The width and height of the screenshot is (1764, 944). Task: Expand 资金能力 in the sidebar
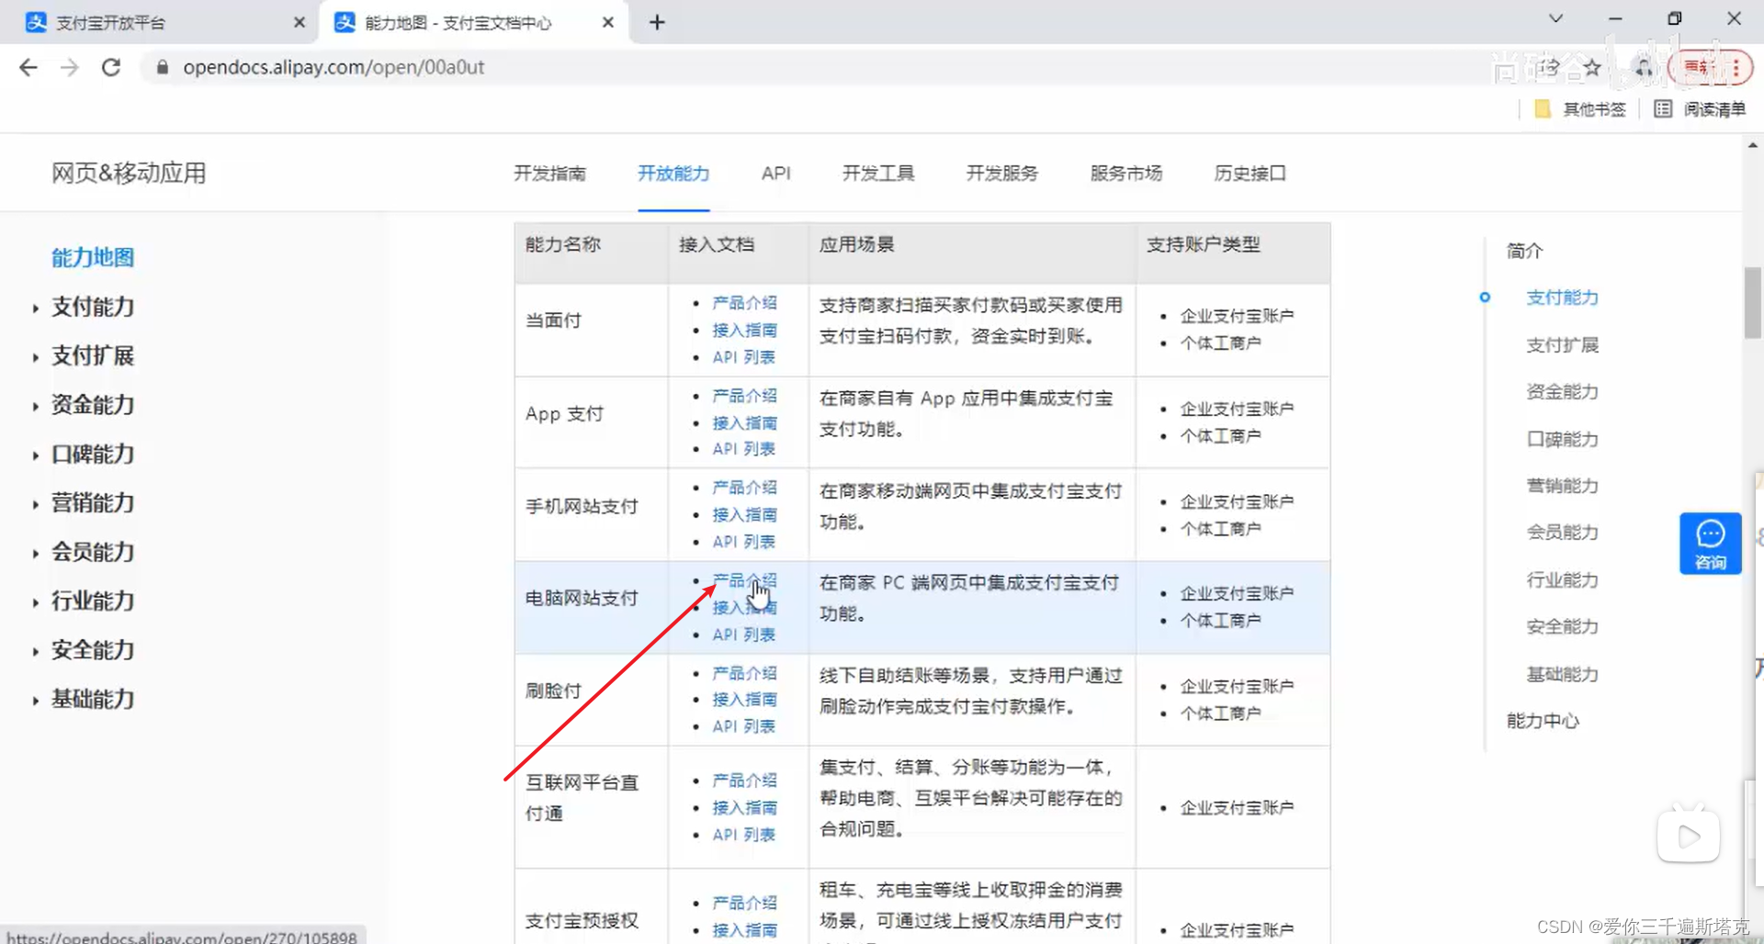[x=93, y=405]
